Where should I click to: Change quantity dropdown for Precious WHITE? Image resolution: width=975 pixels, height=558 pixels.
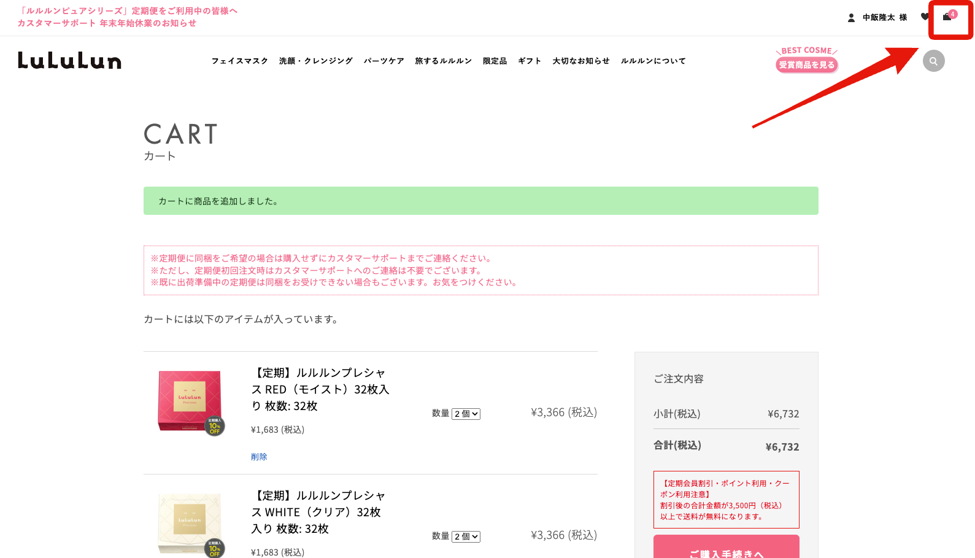(x=466, y=537)
